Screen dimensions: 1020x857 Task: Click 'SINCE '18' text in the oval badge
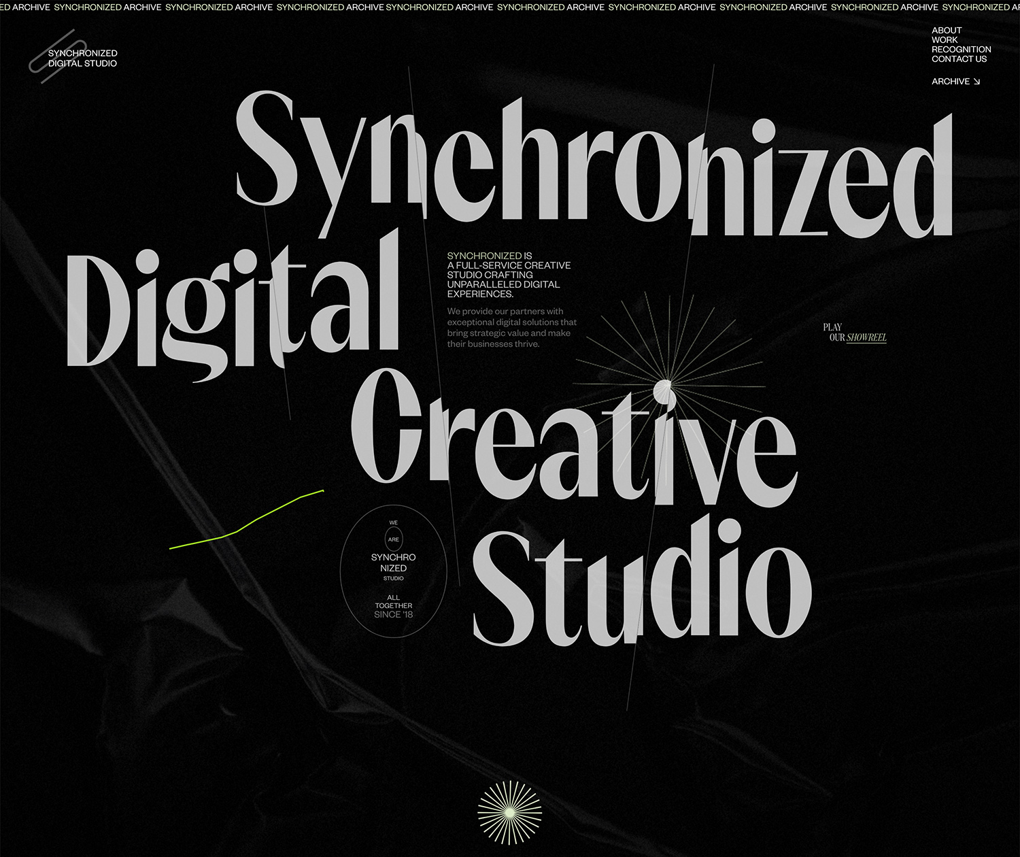click(393, 615)
